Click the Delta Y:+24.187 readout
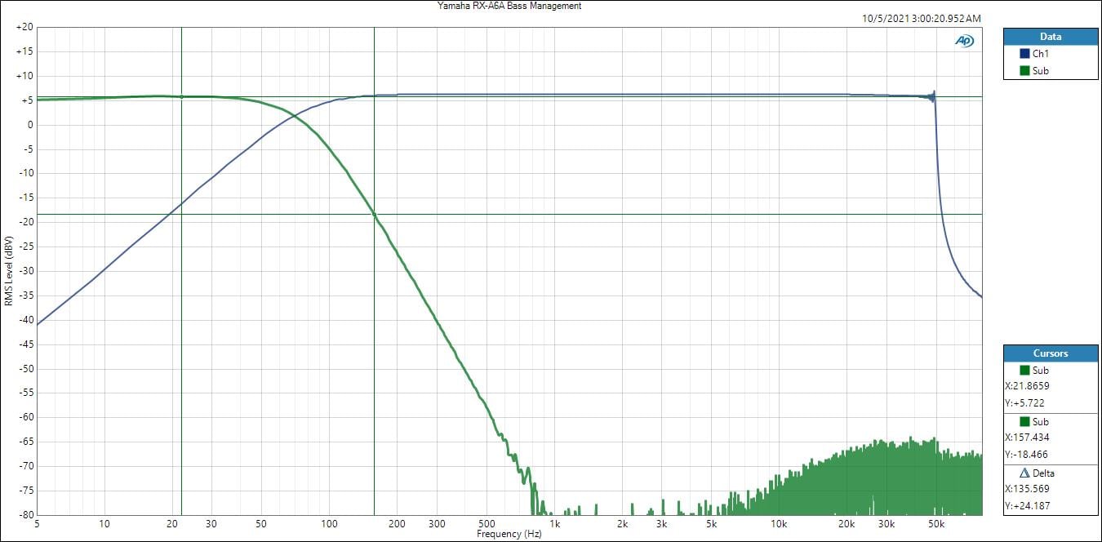The height and width of the screenshot is (542, 1102). (x=1027, y=506)
